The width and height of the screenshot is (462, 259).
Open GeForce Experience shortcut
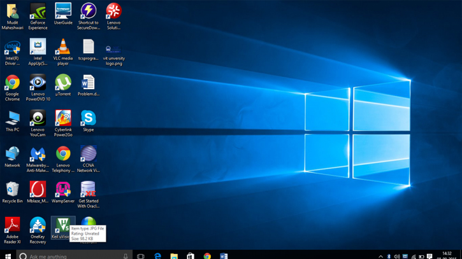tap(38, 11)
